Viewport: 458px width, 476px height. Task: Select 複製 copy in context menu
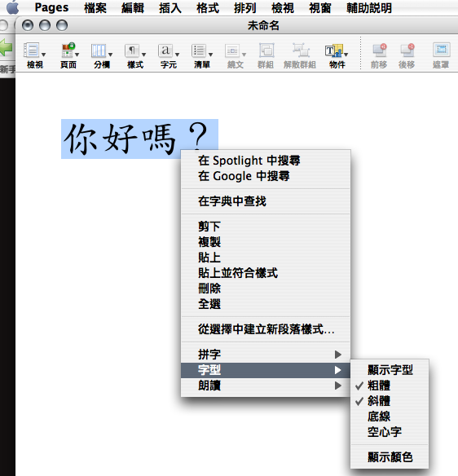pos(266,241)
